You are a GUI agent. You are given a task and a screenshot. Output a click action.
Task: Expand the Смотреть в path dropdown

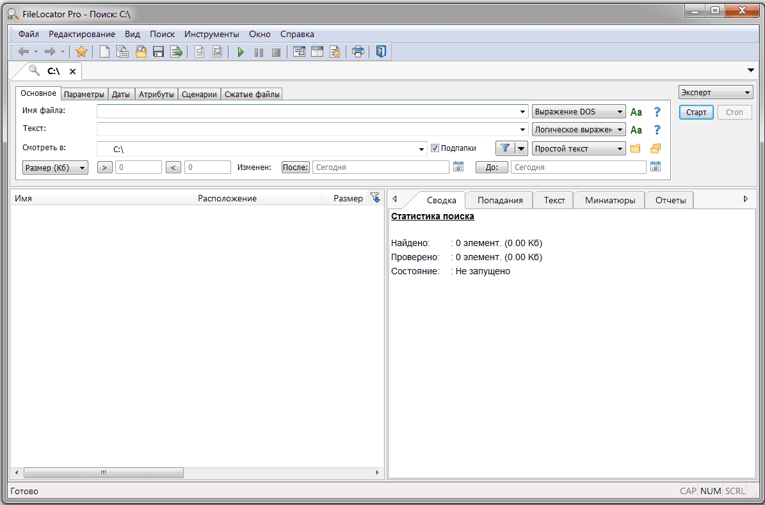coord(421,150)
